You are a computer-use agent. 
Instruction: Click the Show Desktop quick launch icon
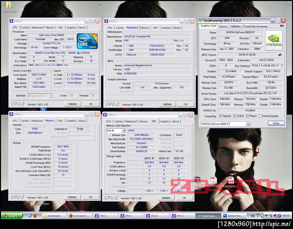(29, 216)
